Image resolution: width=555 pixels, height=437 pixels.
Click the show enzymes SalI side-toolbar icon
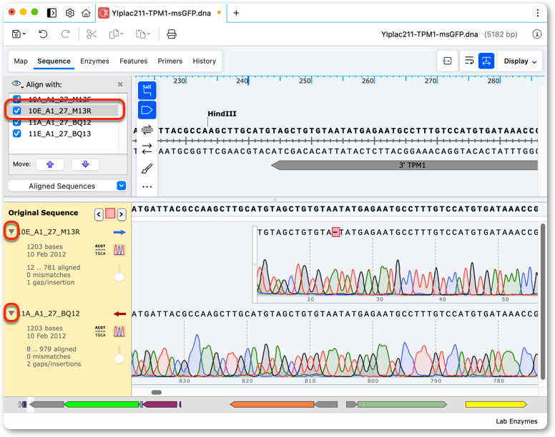coord(147,90)
